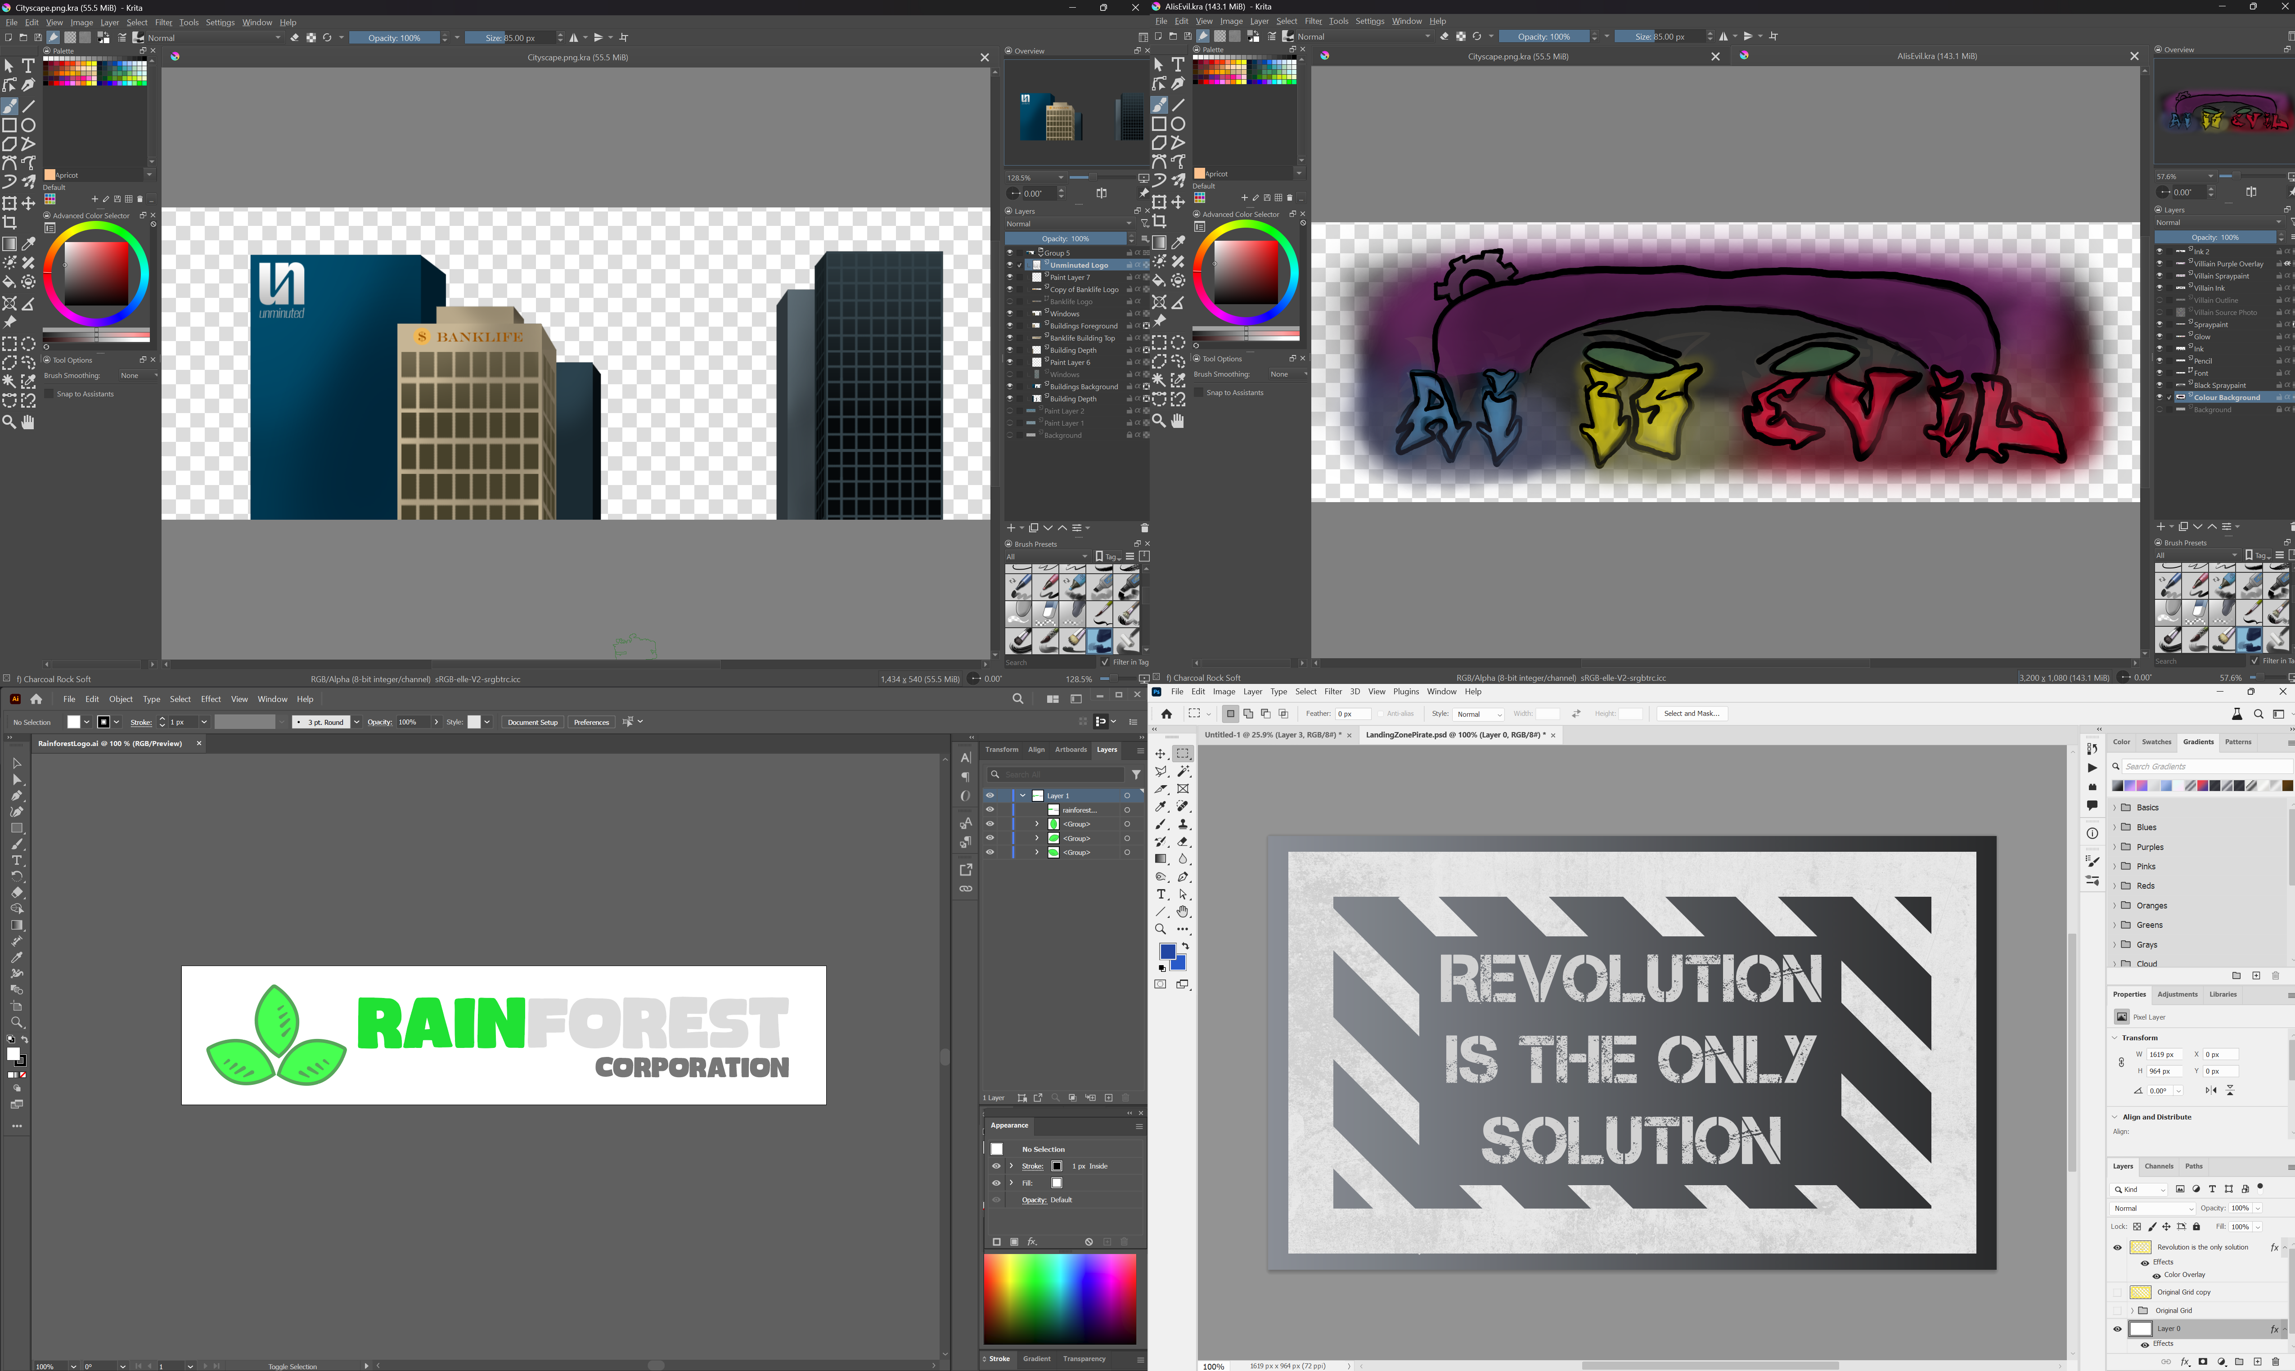This screenshot has height=1371, width=2295.
Task: Open the Effect menu in Illustrator
Action: [211, 699]
